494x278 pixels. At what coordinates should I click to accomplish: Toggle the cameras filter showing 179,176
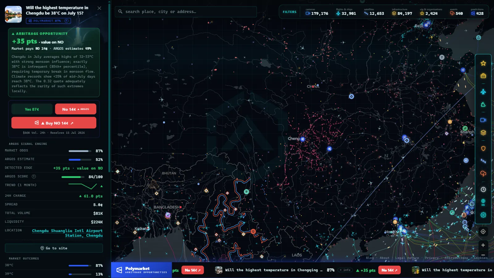(x=317, y=12)
